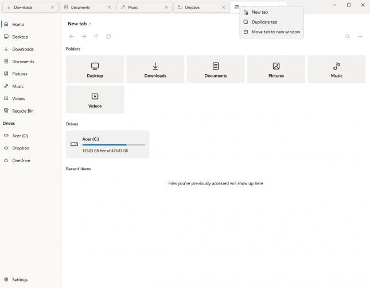Click the Recent items heading

(79, 168)
